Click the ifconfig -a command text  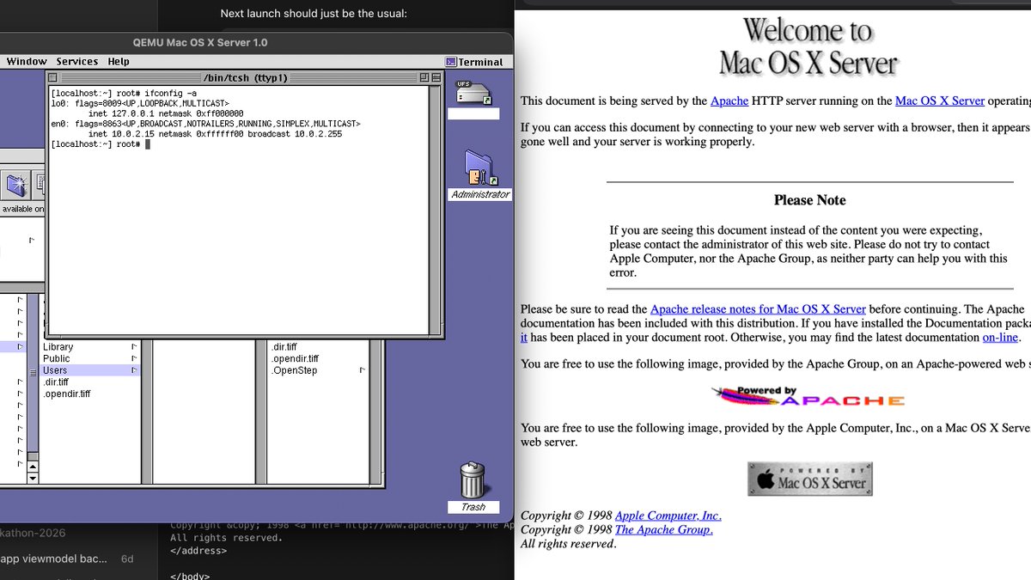coord(171,93)
